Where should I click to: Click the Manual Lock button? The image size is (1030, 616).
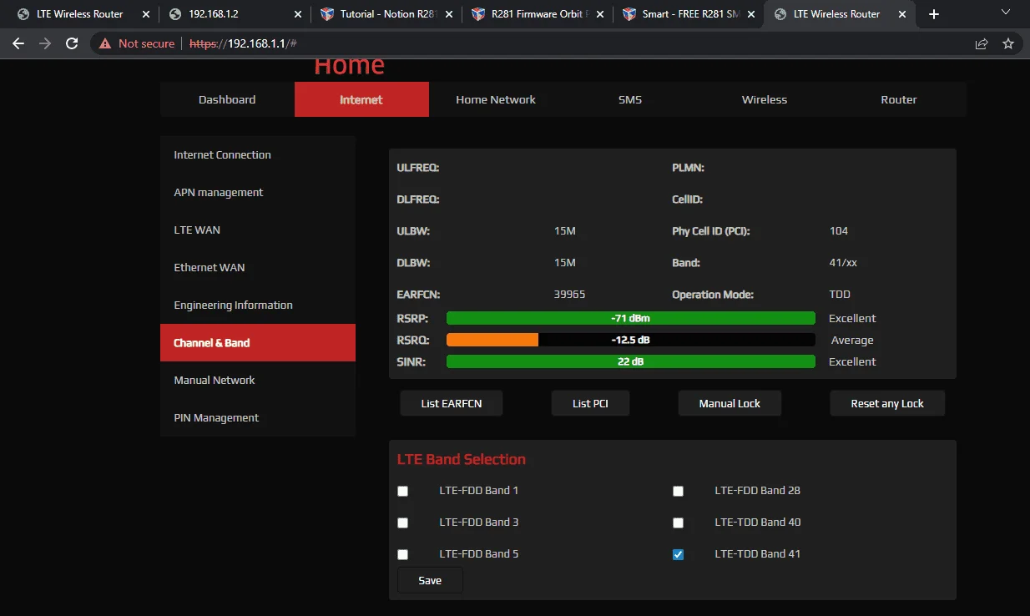pos(730,403)
